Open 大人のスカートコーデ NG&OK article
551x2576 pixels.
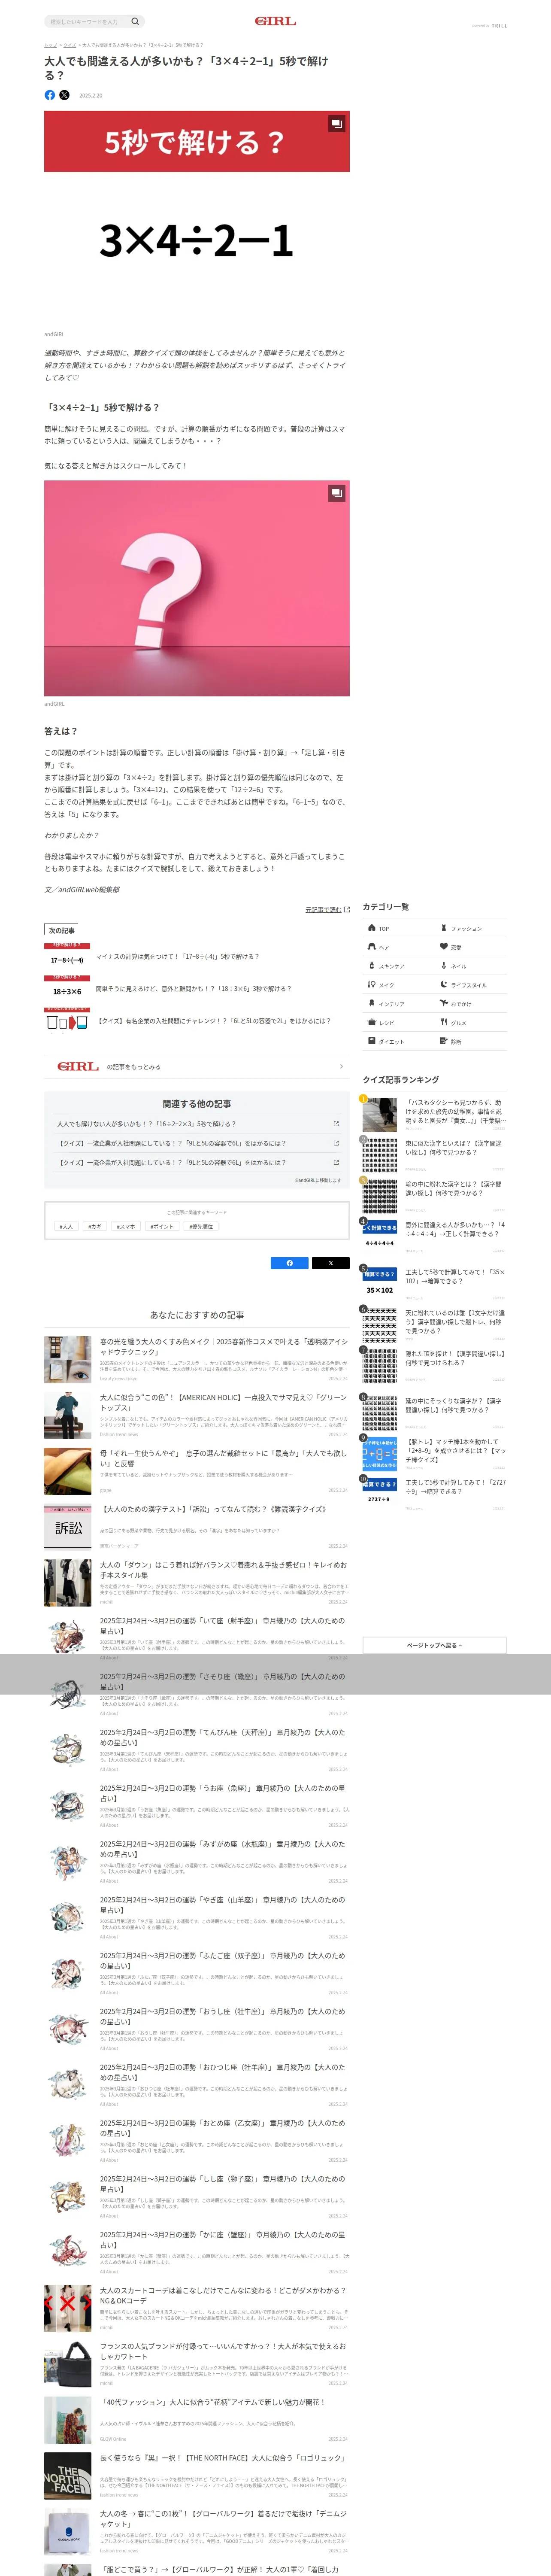tap(196, 2309)
